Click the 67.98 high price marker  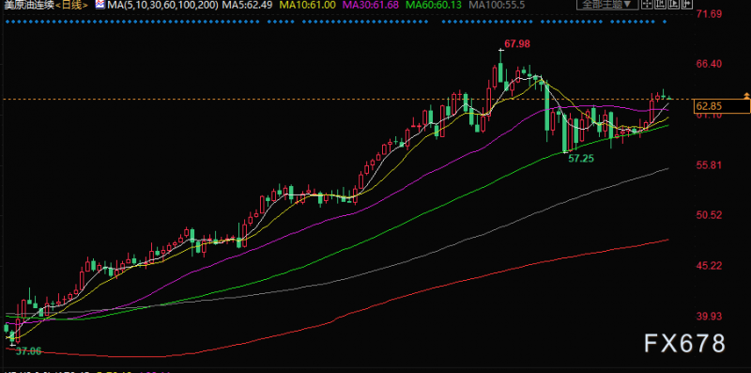pos(517,43)
